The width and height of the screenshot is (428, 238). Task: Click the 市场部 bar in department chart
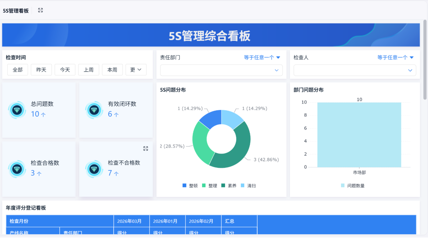[x=359, y=135]
